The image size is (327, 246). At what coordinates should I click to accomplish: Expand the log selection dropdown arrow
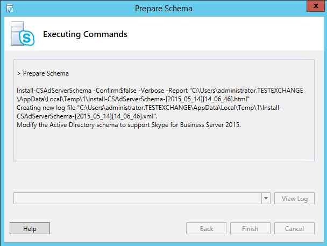pos(266,198)
